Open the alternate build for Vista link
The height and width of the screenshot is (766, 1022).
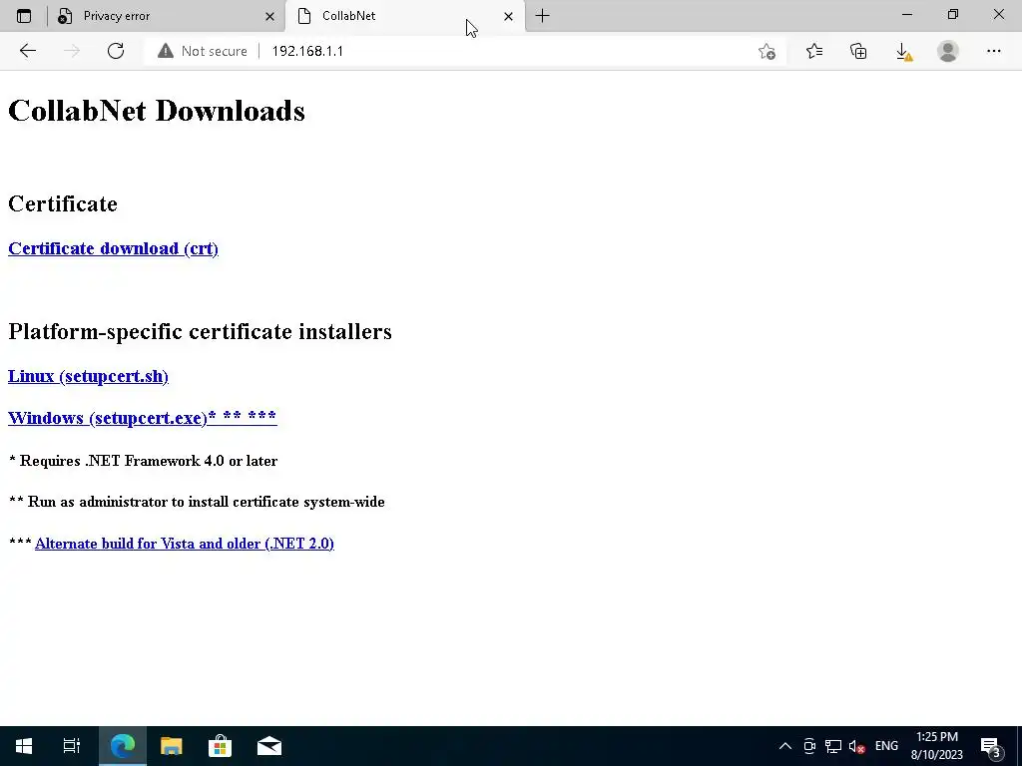pos(185,544)
